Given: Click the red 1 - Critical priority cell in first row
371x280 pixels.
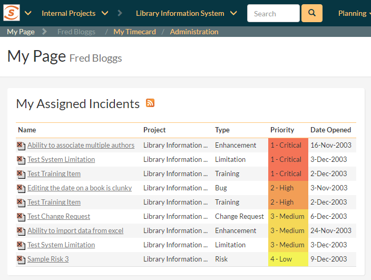Looking at the screenshot, I should pos(288,146).
